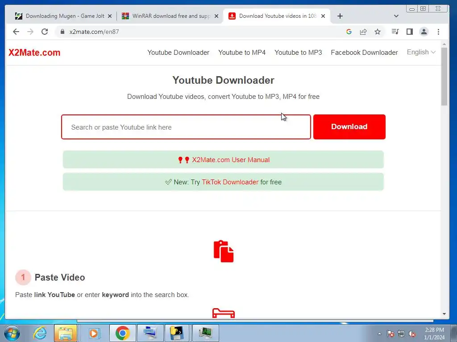Click the Youtube link search box
This screenshot has height=342, width=457.
tap(186, 127)
